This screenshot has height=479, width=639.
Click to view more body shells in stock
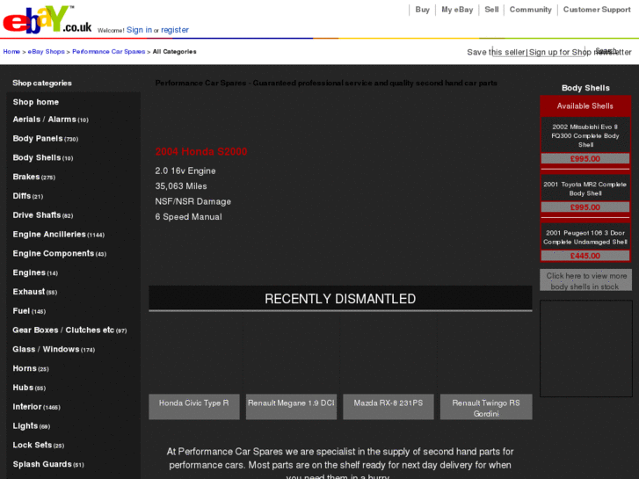click(x=586, y=280)
